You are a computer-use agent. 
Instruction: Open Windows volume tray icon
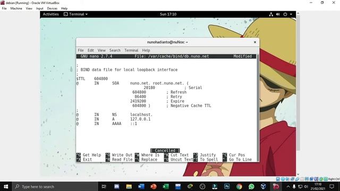306,186
